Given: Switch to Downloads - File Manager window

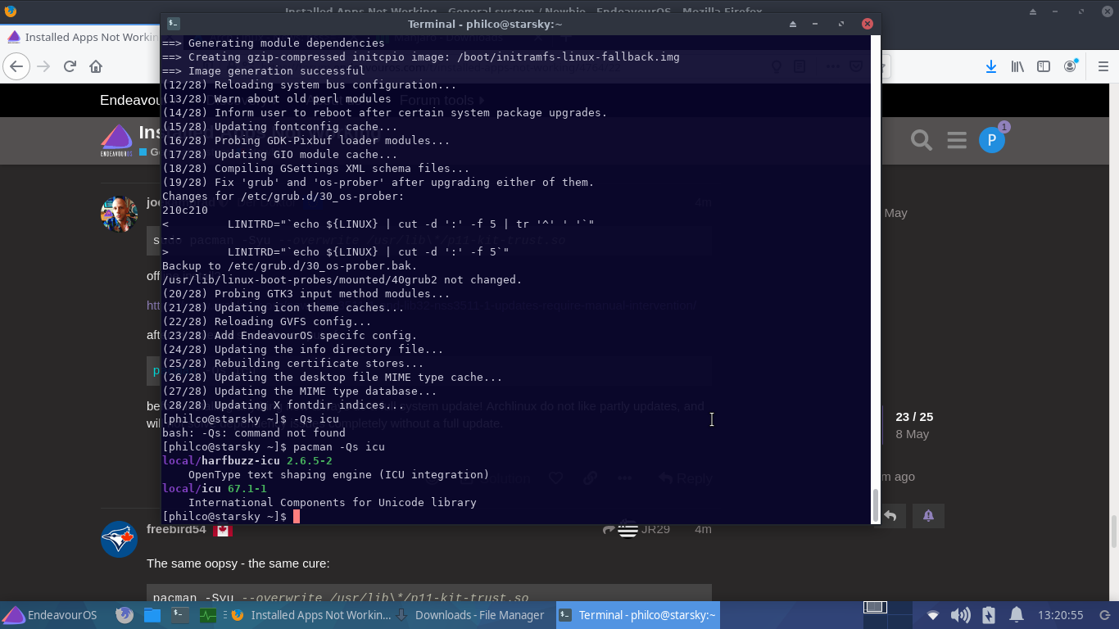Looking at the screenshot, I should (x=471, y=615).
